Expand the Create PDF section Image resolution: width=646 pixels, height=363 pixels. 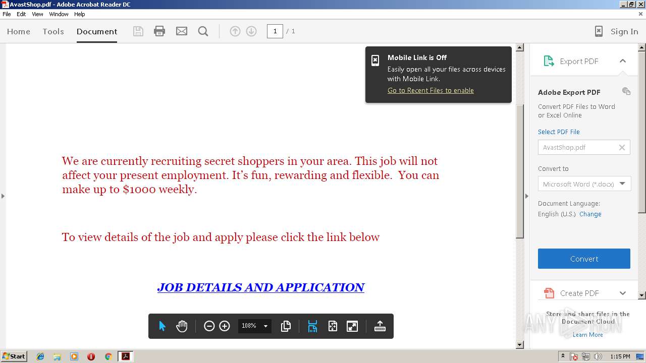(x=623, y=293)
